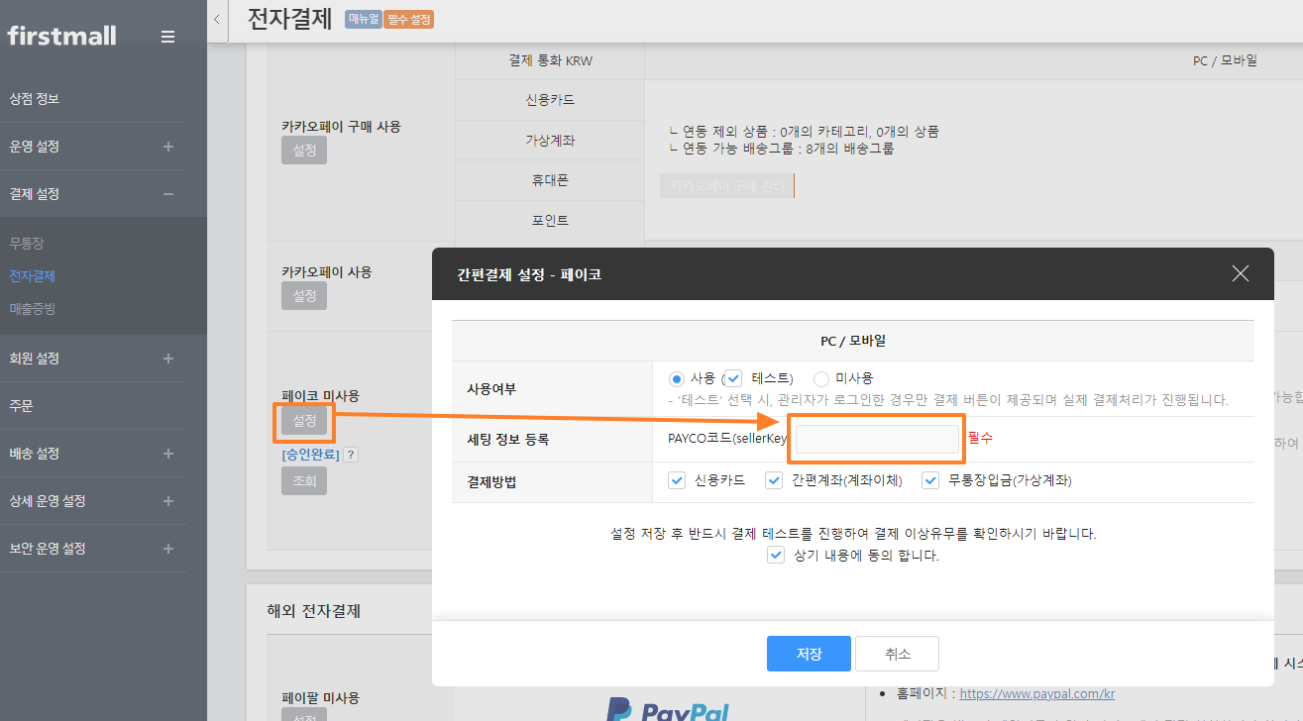Click the PayPal logo
Image resolution: width=1303 pixels, height=721 pixels.
point(668,709)
